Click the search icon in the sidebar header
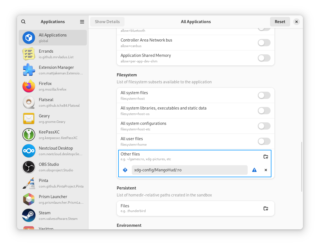Image resolution: width=320 pixels, height=248 pixels. (x=23, y=22)
